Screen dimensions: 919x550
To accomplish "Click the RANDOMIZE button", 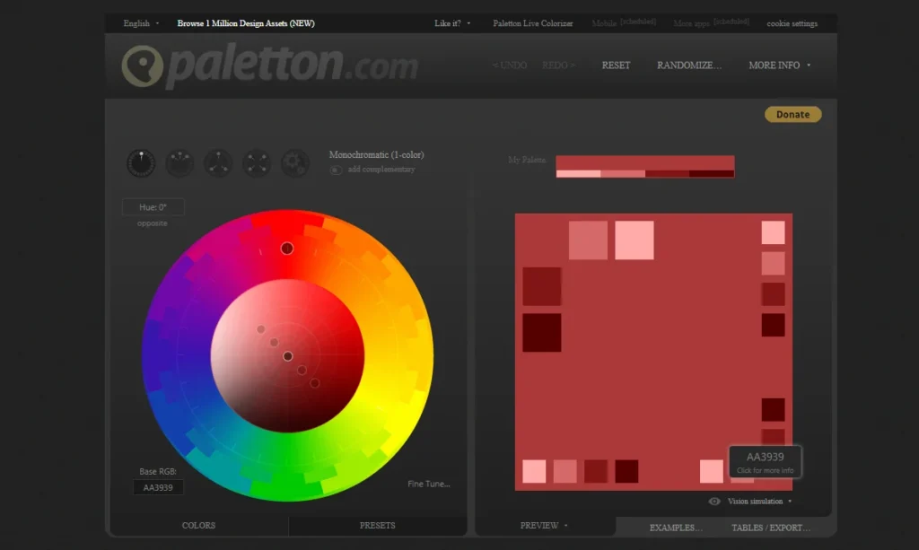I will [689, 65].
